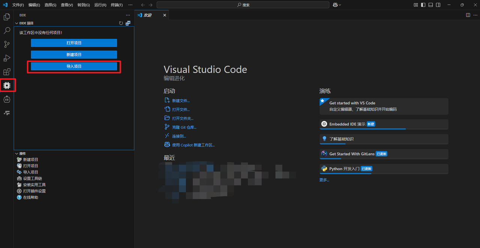Click the refresh icon in EIDE panel header
This screenshot has height=248, width=480.
121,23
